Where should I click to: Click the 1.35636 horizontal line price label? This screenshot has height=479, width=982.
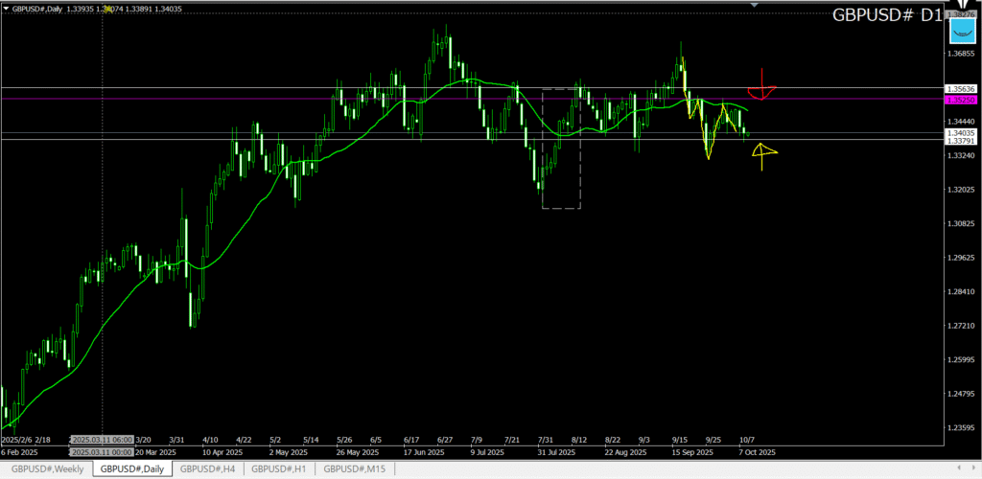click(961, 88)
